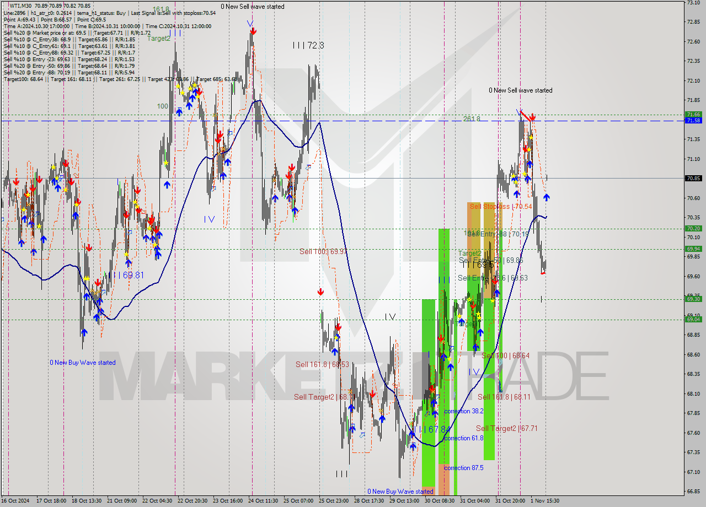Click the black 'I I I' label at the 25 Oct low

click(341, 473)
